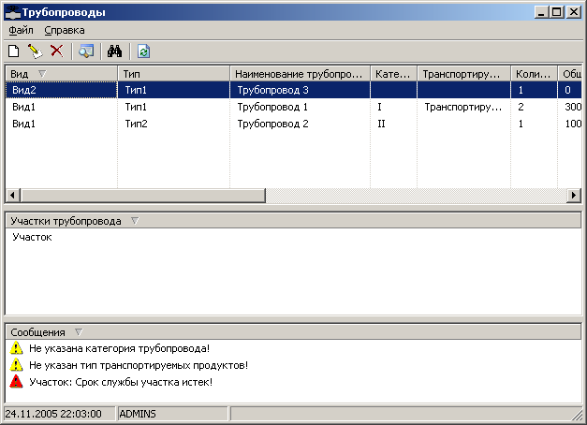Collapse the Сообщения panel arrow

[78, 331]
